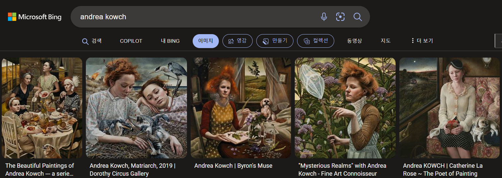Screen dimensions: 502x178
Task: Open the Byron's Muse painting thumbnail
Action: pos(241,108)
